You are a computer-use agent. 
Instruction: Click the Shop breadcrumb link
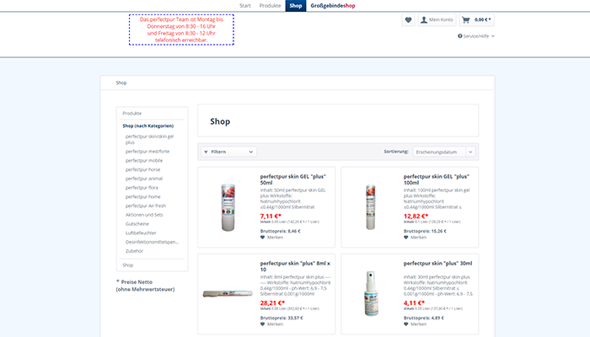(121, 83)
